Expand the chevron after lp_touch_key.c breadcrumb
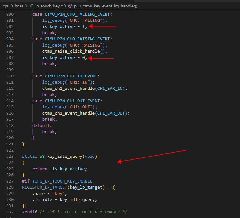 point(65,6)
